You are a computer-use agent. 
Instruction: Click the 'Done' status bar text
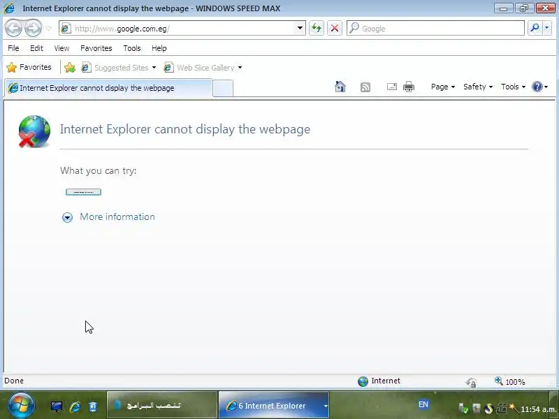coord(14,381)
